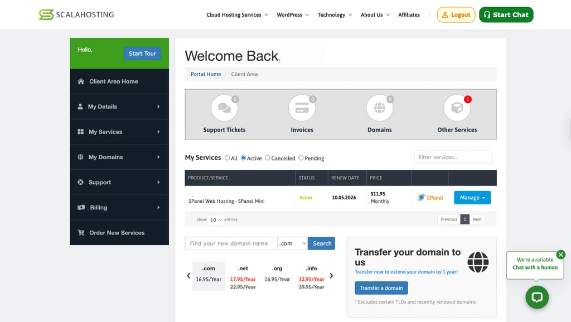Click 'Transfer now to extend your domain' link
Image resolution: width=571 pixels, height=322 pixels.
tap(406, 272)
